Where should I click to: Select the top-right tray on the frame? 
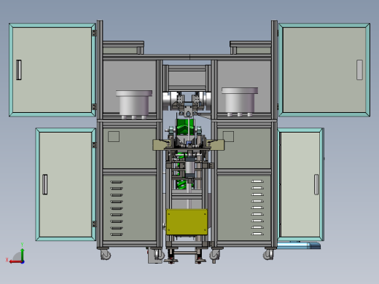pyautogui.click(x=251, y=47)
